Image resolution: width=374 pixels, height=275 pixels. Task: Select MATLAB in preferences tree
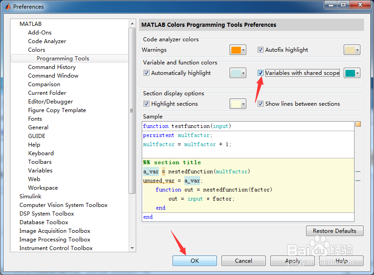point(30,24)
